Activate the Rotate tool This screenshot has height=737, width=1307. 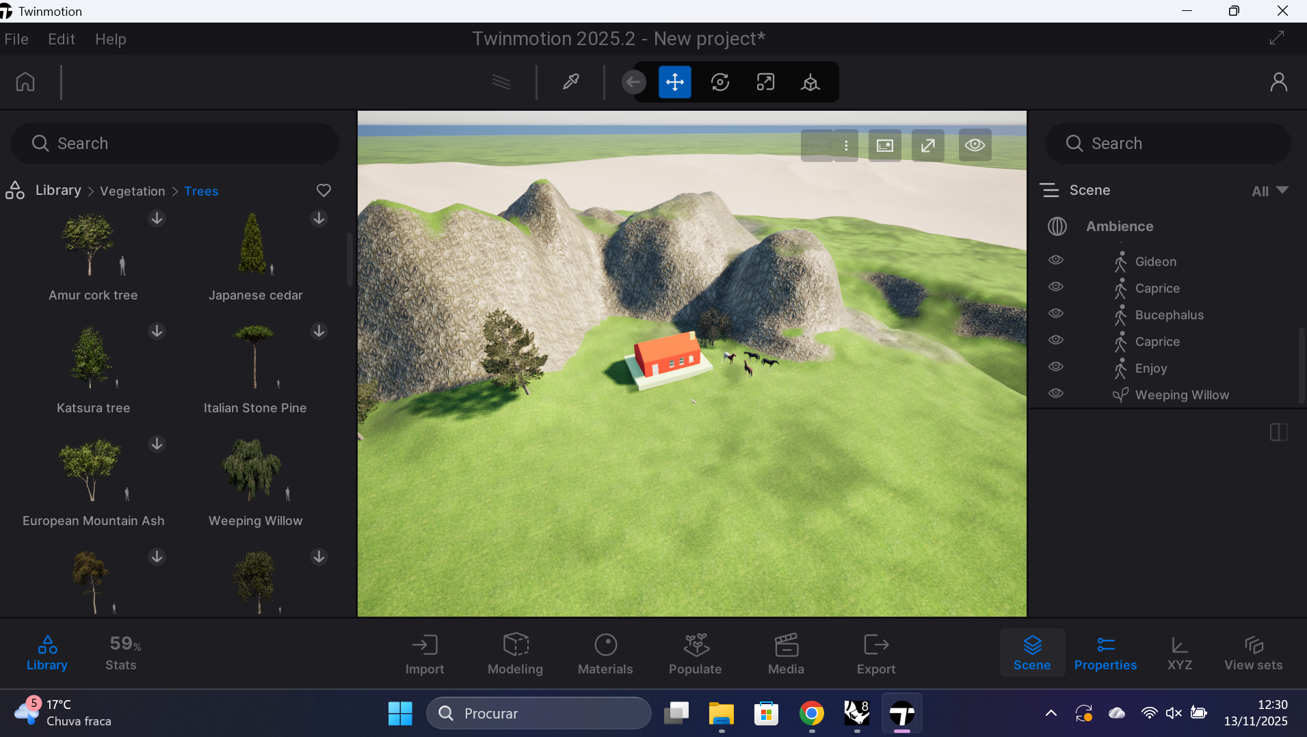point(720,82)
